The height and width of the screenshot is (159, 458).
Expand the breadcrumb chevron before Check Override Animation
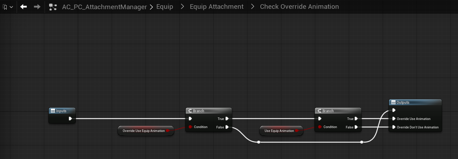pos(252,7)
